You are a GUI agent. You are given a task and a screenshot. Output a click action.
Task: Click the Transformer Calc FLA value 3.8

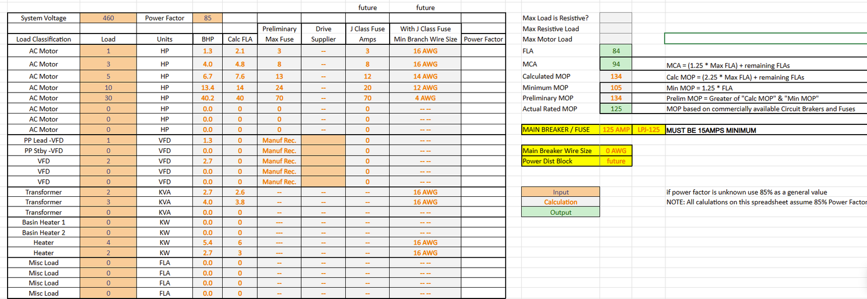pos(240,202)
